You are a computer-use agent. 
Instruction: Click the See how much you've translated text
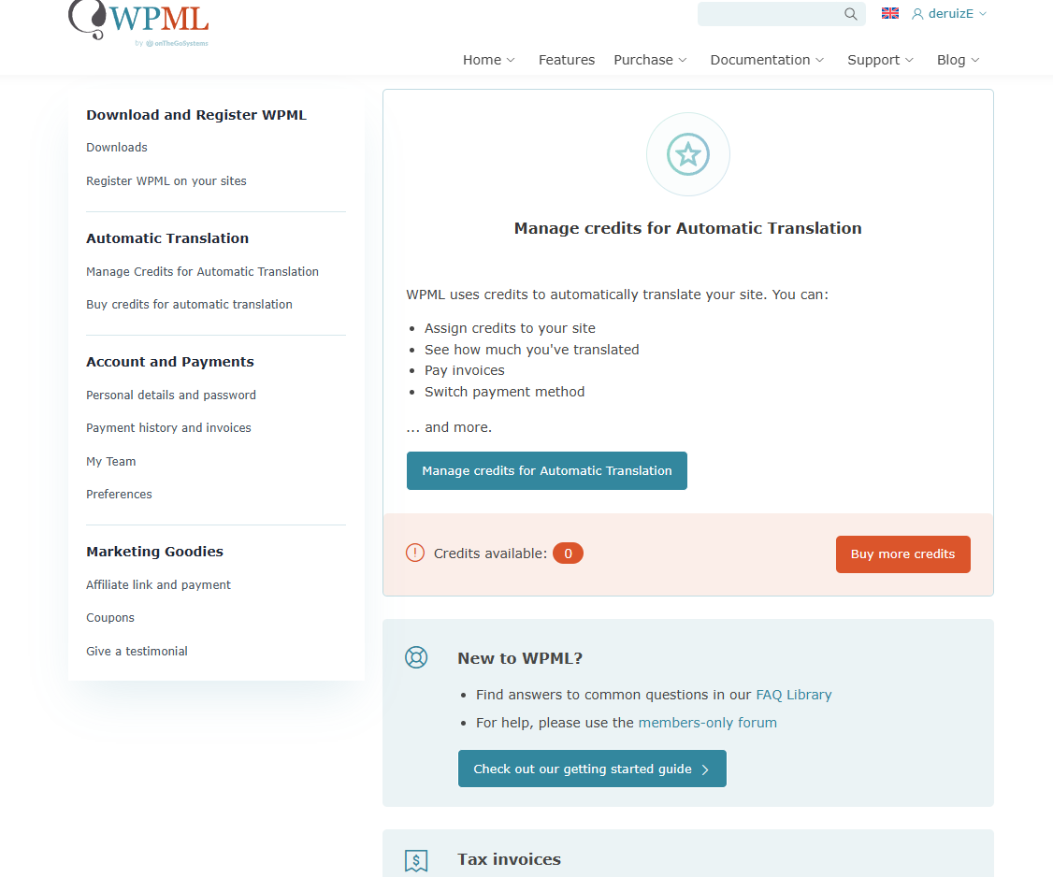click(x=531, y=349)
